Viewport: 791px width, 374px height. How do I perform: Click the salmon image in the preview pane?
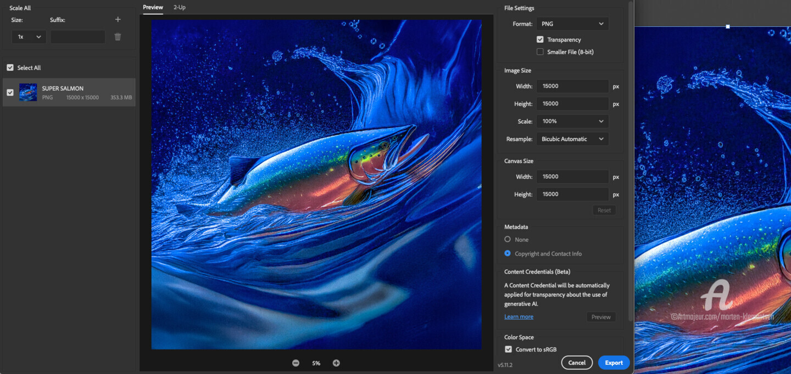pos(316,185)
